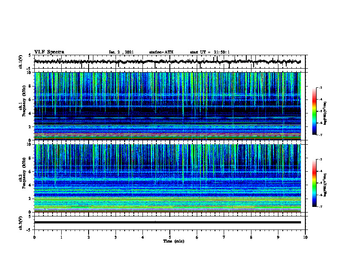Click the "Time (min)" x-axis label
This screenshot has width=344, height=266.
point(174,241)
